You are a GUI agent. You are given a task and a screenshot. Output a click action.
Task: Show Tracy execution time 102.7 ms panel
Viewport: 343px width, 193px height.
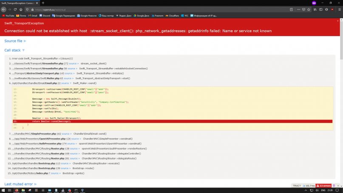click(309, 185)
